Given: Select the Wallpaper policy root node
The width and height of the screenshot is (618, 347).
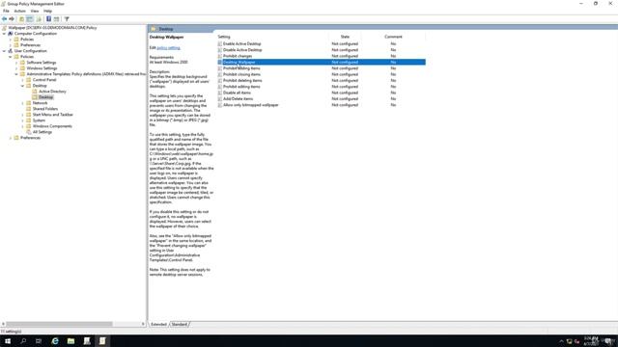Looking at the screenshot, I should coord(52,28).
